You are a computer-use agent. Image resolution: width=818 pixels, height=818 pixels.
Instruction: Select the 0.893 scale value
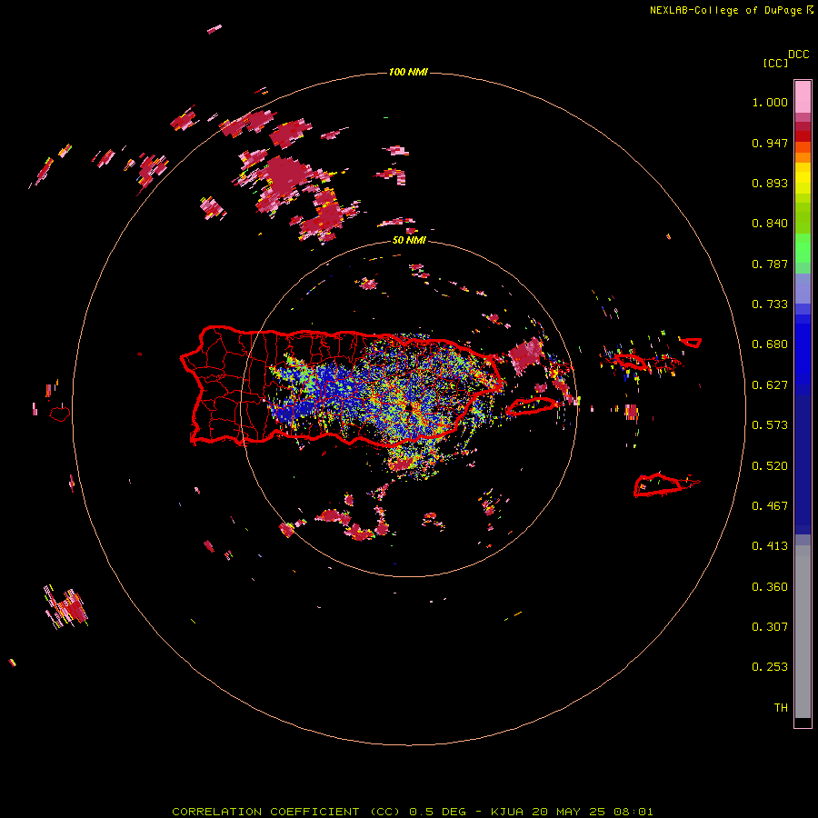tap(770, 183)
